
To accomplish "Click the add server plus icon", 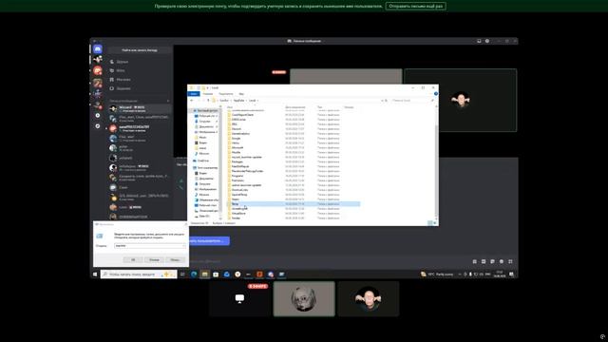I will (98, 116).
